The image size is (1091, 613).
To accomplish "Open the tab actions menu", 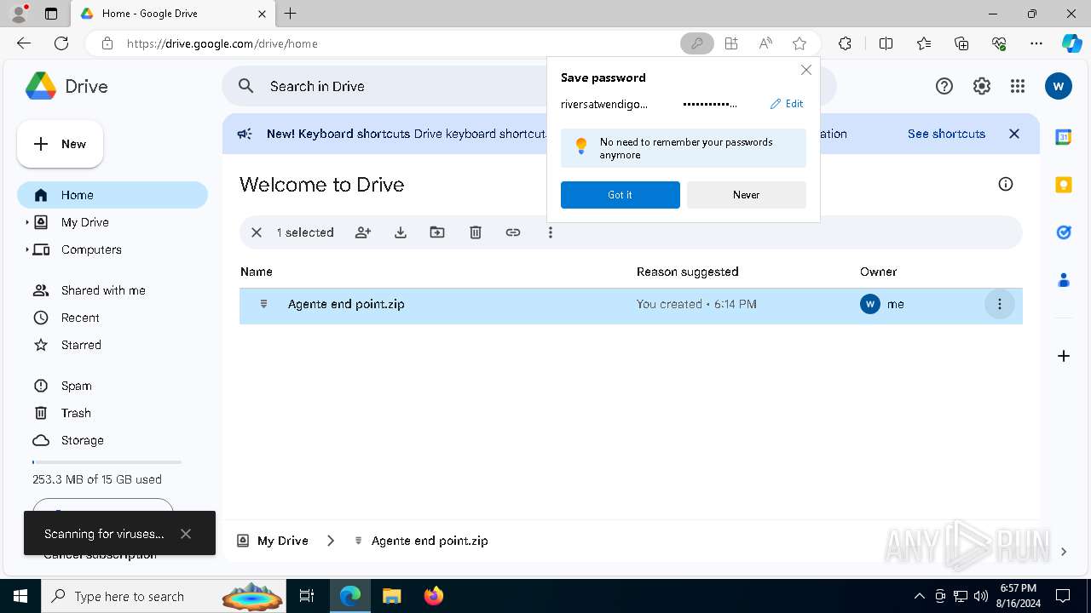I will [51, 14].
